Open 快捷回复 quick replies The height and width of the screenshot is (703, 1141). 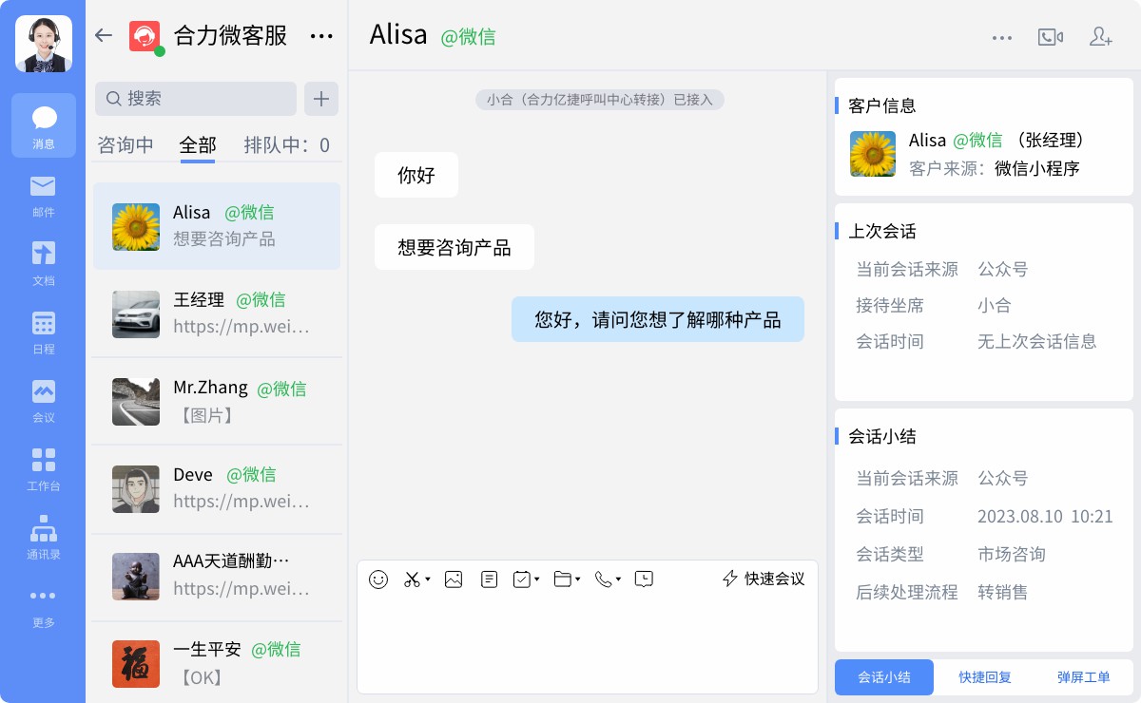tap(985, 677)
